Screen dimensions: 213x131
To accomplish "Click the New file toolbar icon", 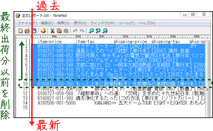I will pos(21,30).
